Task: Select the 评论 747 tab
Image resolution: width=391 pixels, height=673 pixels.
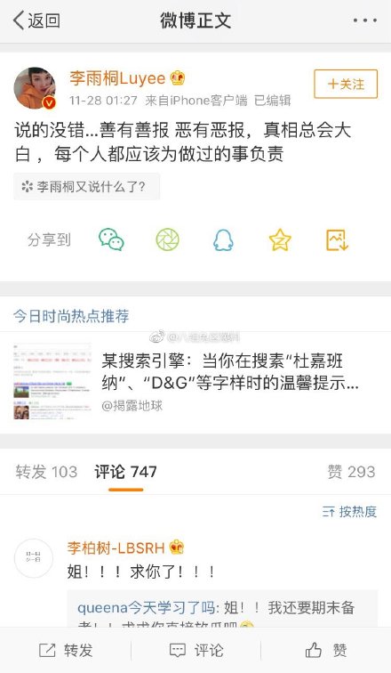Action: 125,472
